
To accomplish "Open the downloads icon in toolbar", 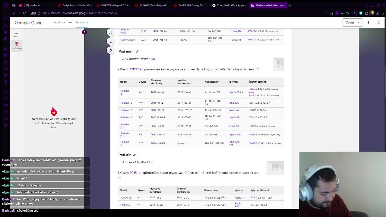I will click(377, 13).
